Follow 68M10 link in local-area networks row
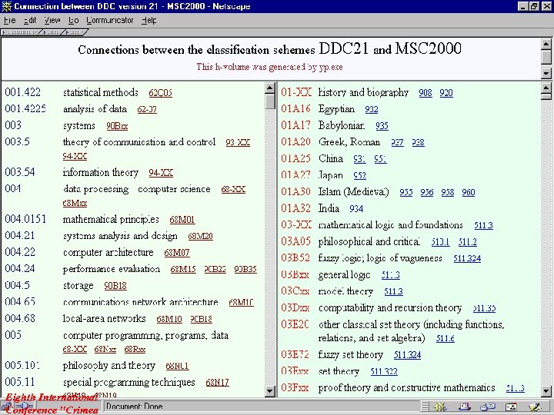This screenshot has height=415, width=554. pyautogui.click(x=169, y=319)
